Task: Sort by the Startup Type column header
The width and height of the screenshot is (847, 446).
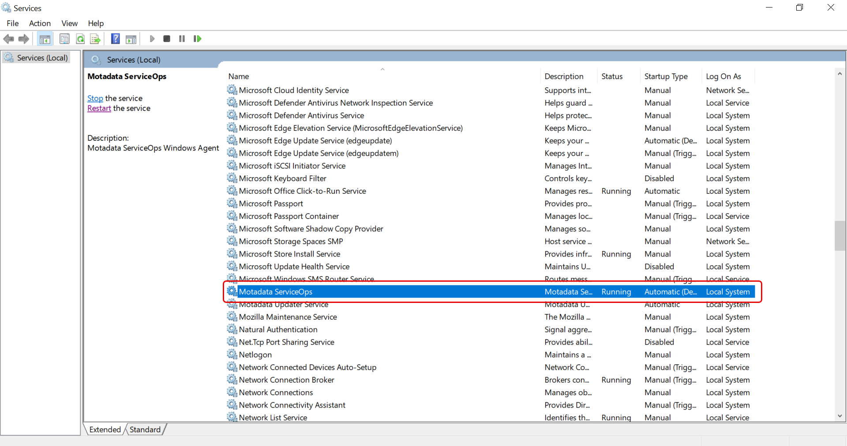Action: tap(666, 76)
